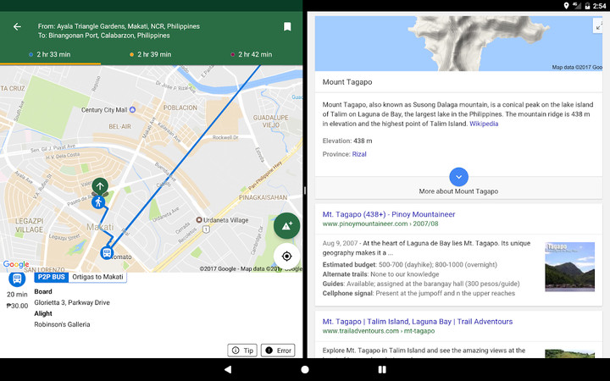Tap the location icon in status bar
Screen dimensions: 610x381
click(x=567, y=5)
